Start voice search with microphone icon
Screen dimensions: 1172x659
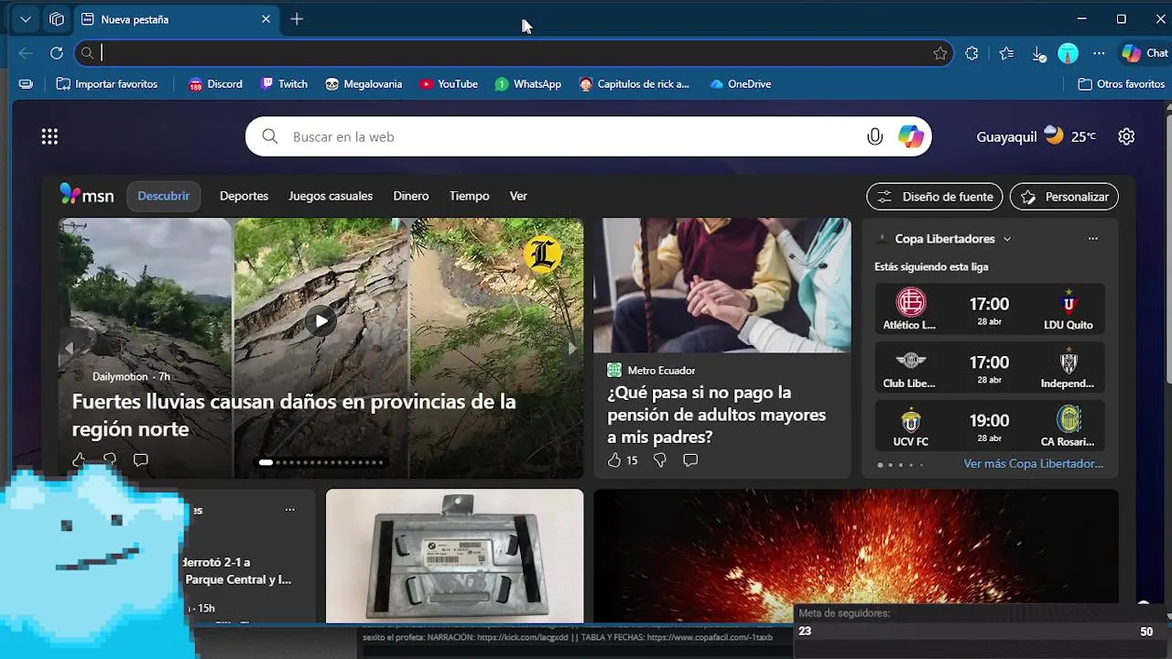874,136
